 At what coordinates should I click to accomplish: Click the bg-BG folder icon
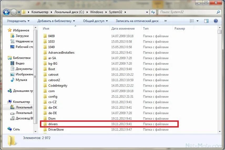point(45,63)
